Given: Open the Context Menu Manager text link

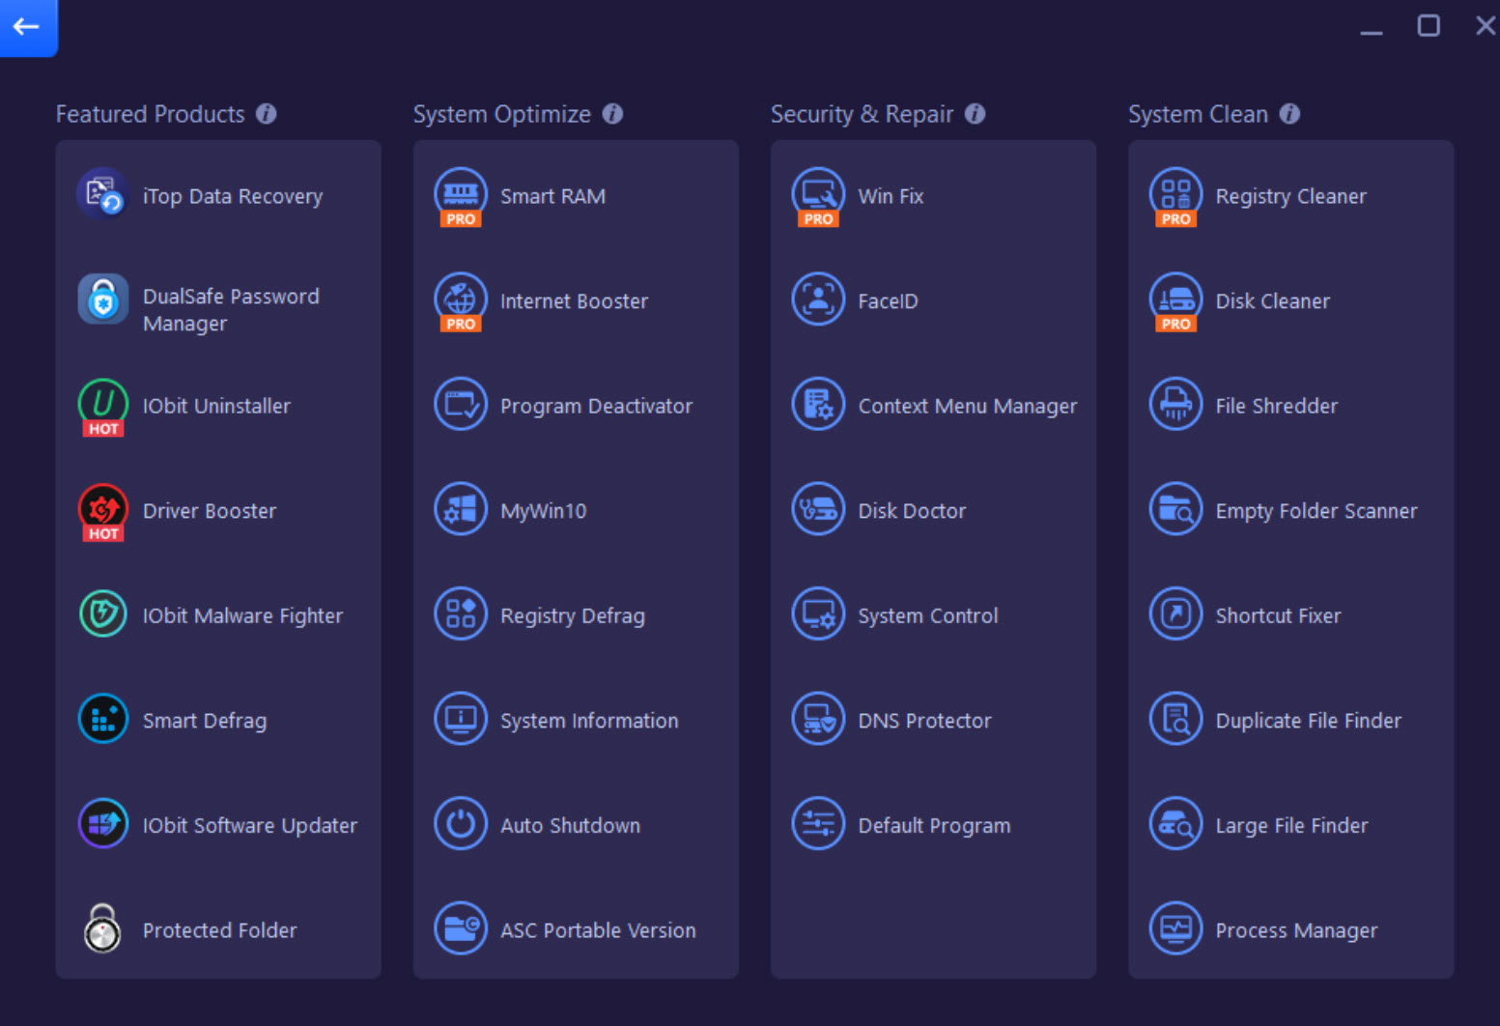Looking at the screenshot, I should [x=967, y=407].
